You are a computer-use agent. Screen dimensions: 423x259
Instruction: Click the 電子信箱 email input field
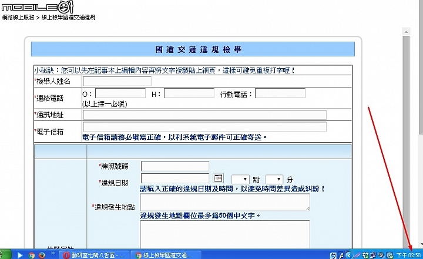click(x=204, y=126)
